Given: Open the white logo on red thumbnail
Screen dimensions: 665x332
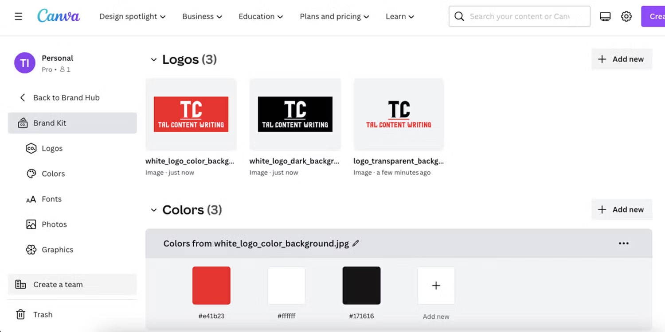Looking at the screenshot, I should [191, 115].
